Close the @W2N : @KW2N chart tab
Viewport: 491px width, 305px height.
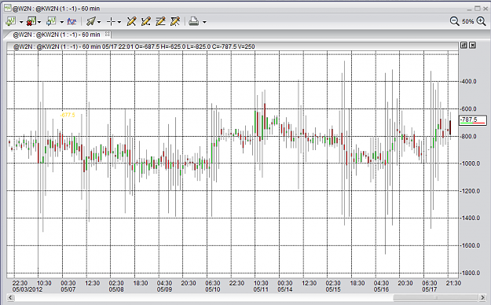pyautogui.click(x=107, y=34)
